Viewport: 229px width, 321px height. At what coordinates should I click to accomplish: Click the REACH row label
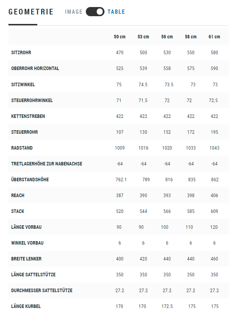point(18,195)
